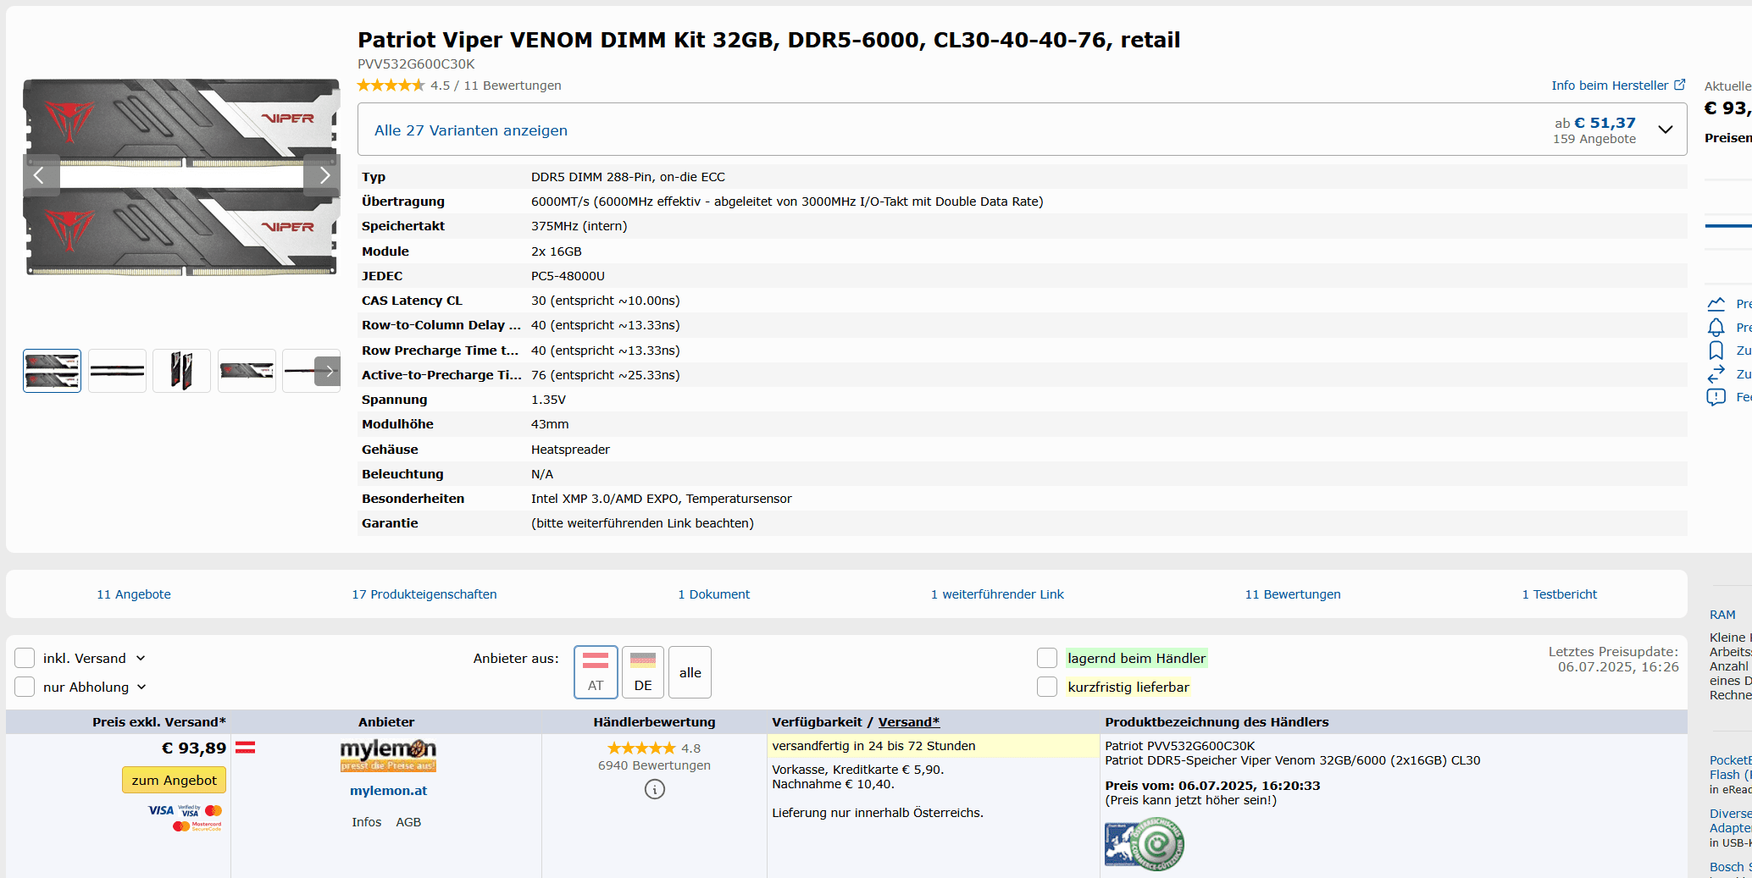Select 'alle' merchant countries
Image resolution: width=1752 pixels, height=878 pixels.
[690, 672]
